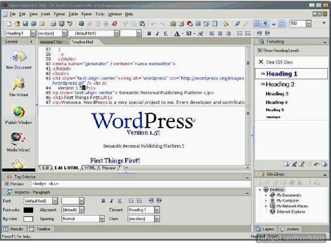
Task: Apply bulleted list from the formatting toolbar
Action: coord(248,33)
